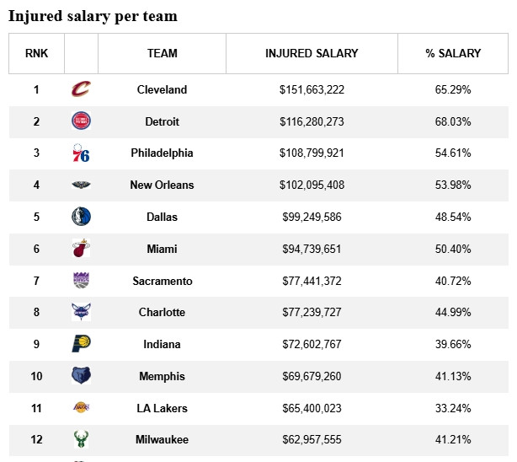Sort by the % SALARY column header

[453, 53]
